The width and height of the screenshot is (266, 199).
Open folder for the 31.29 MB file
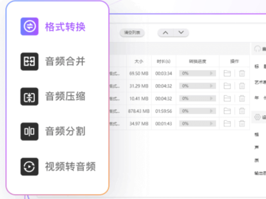pyautogui.click(x=227, y=86)
